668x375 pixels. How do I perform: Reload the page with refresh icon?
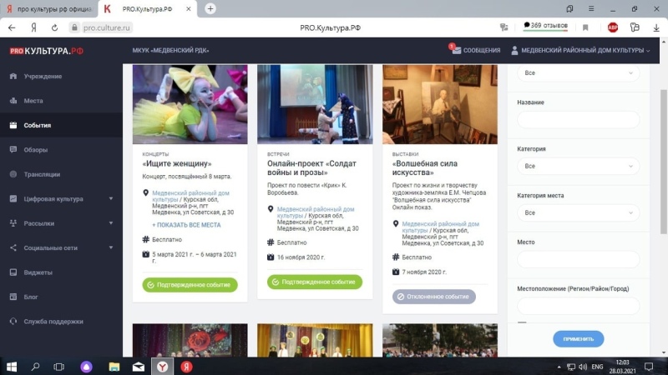[54, 27]
